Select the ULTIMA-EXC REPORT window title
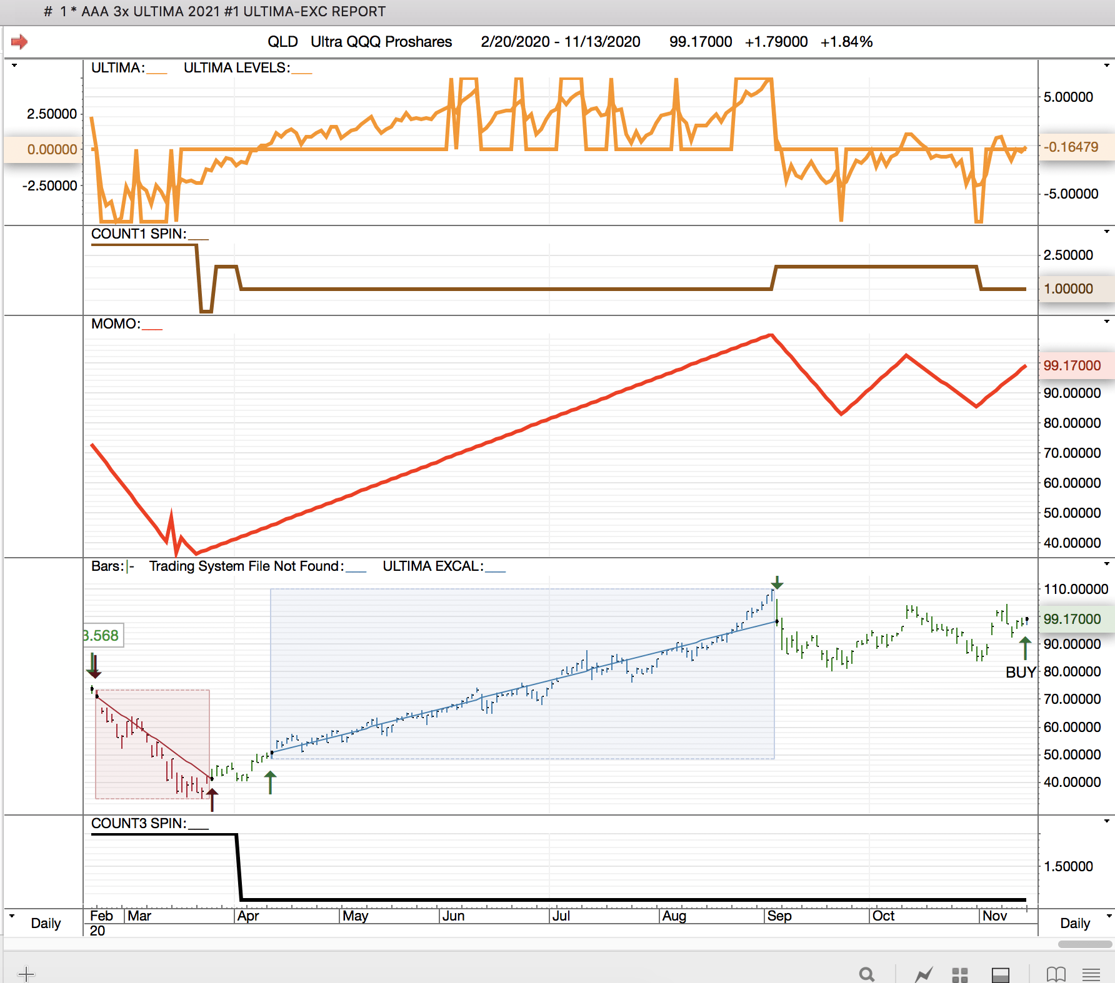The image size is (1115, 983). point(214,11)
